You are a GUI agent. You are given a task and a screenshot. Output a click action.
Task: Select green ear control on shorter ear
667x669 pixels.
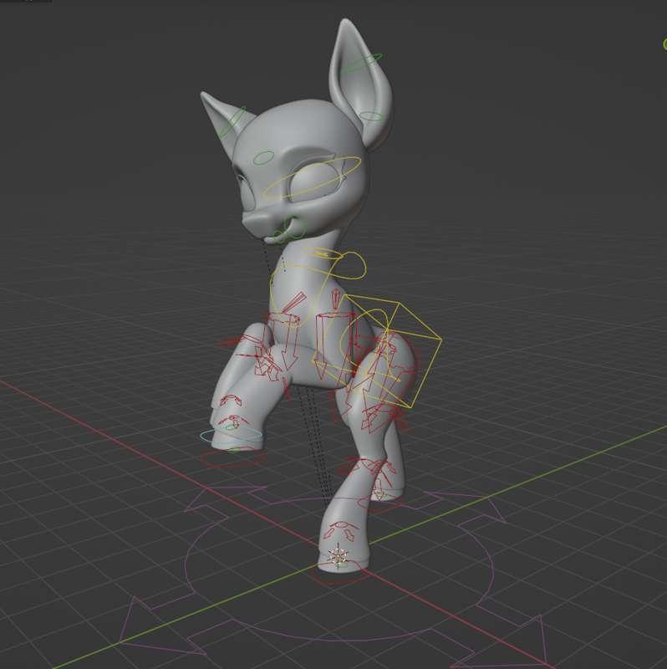[x=233, y=120]
